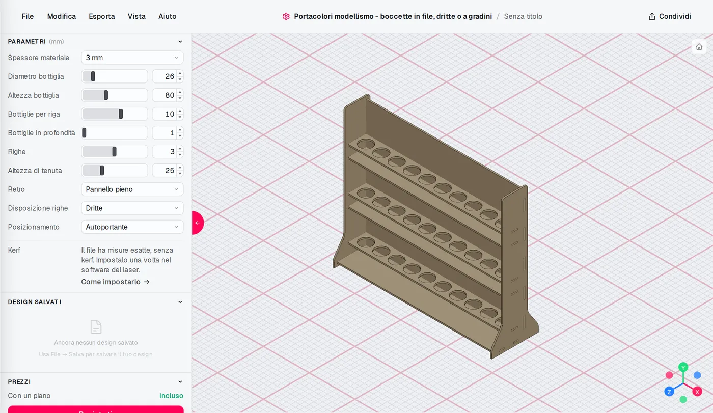This screenshot has width=713, height=413.
Task: Increase Bottiglie per riga with the up arrow
Action: (180, 112)
